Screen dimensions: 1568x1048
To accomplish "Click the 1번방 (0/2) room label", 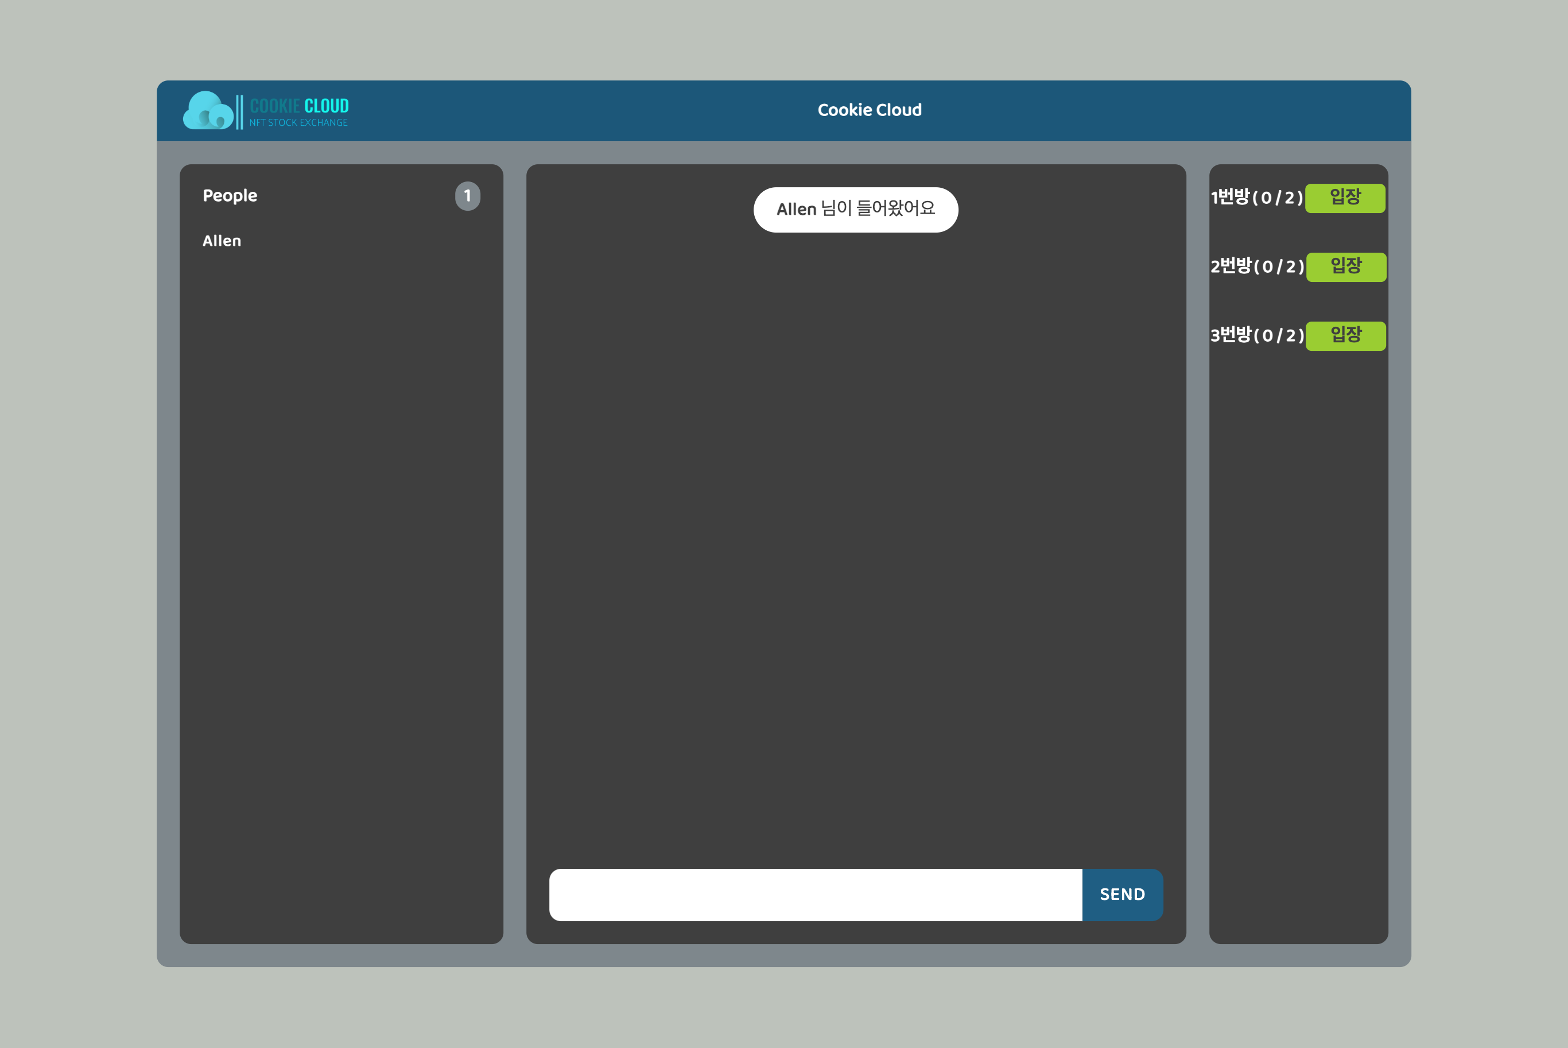I will pyautogui.click(x=1256, y=198).
